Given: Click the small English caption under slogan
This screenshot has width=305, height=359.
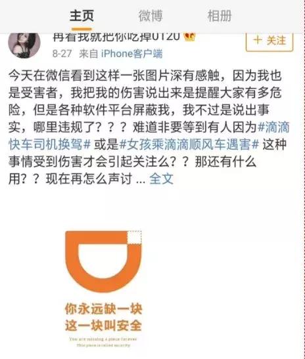Looking at the screenshot, I should pos(103,342).
